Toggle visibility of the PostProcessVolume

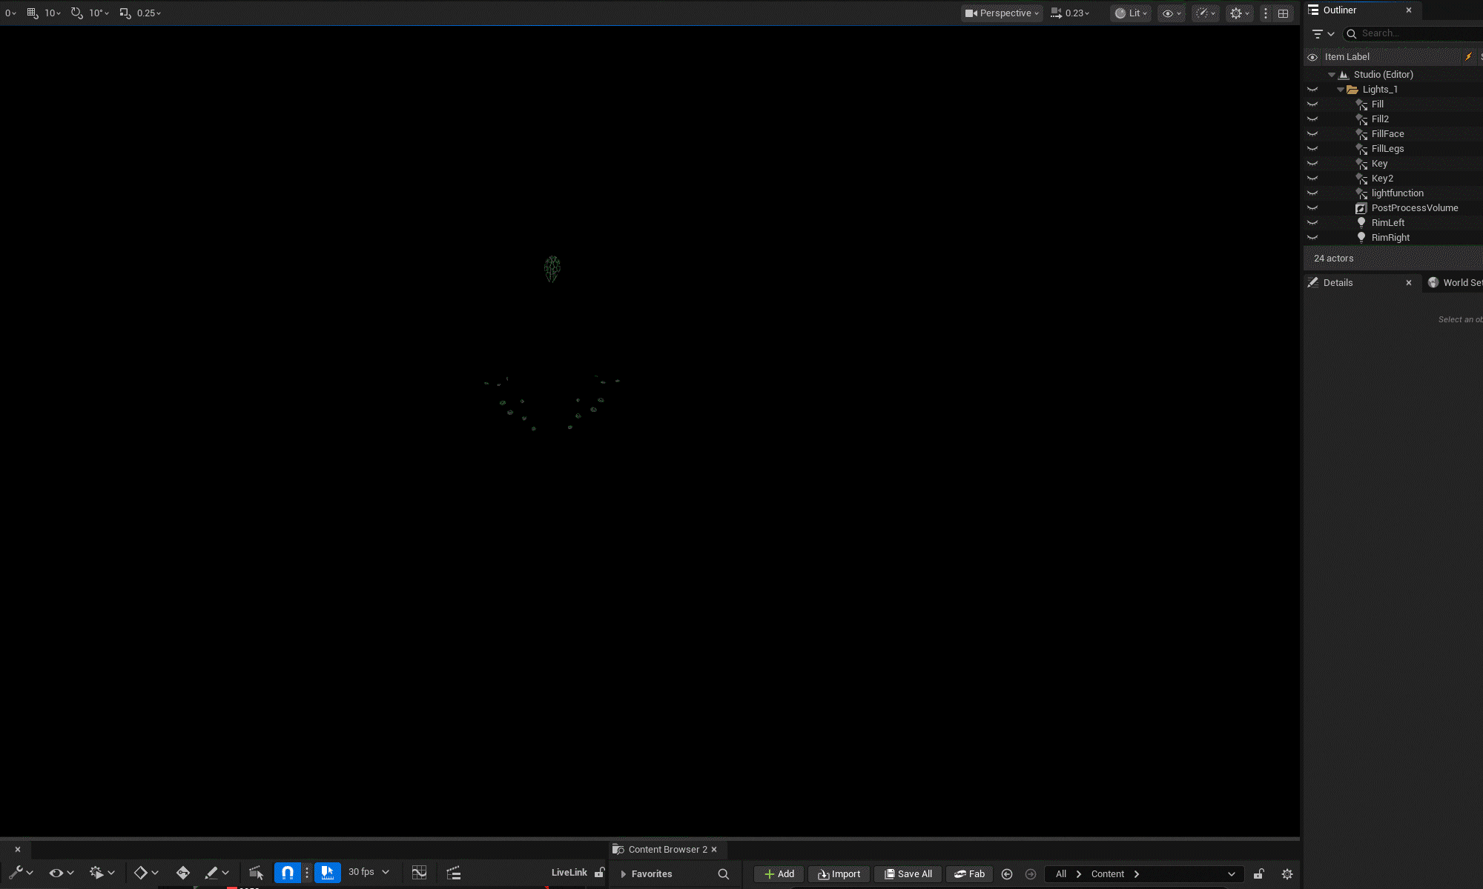1312,208
